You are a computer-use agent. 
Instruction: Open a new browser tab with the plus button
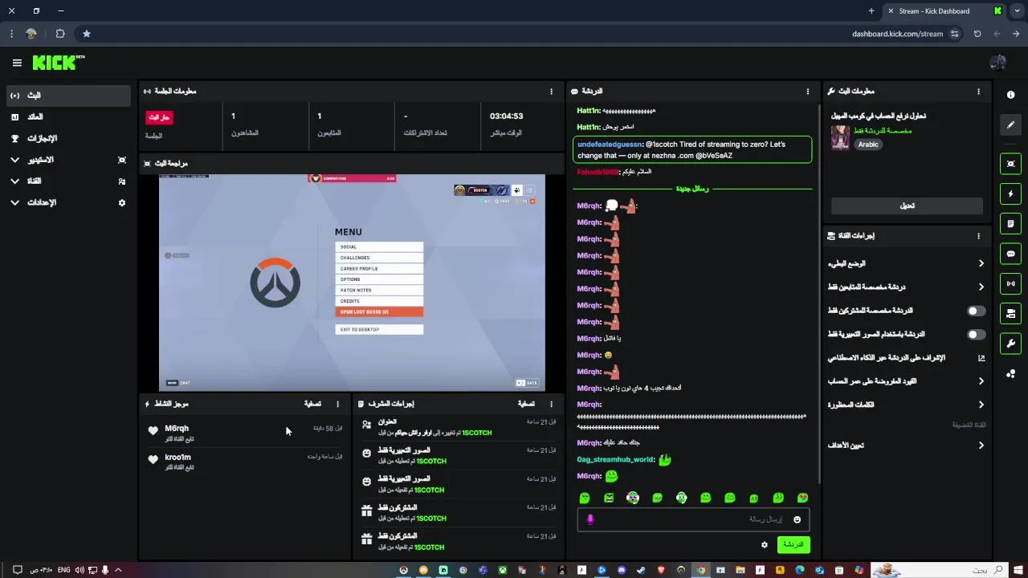coord(871,11)
